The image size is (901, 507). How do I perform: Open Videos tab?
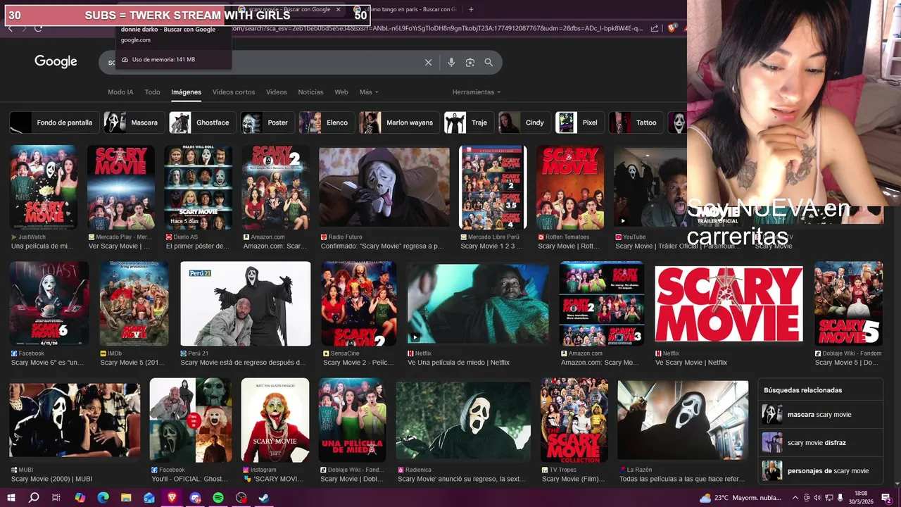(x=277, y=92)
